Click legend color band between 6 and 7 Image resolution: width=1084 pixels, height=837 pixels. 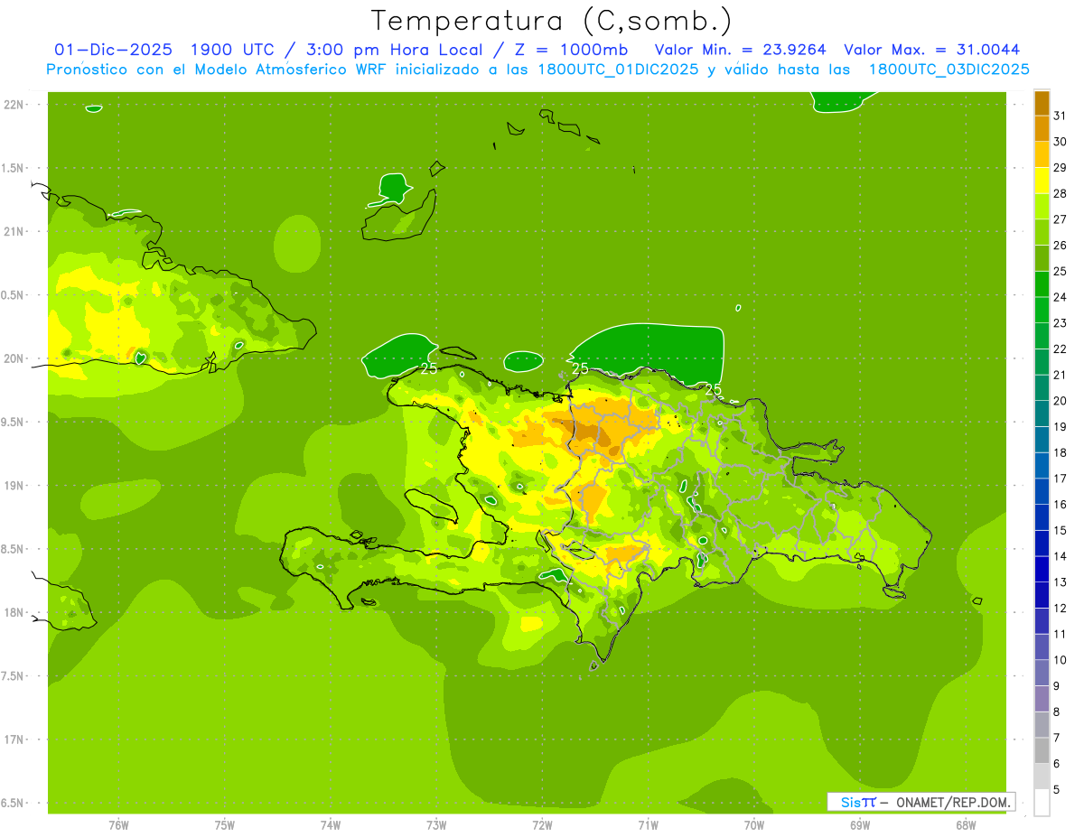[x=1042, y=751]
